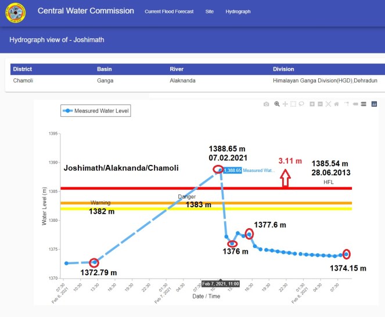This screenshot has width=385, height=317.
Task: Click the Autoscale icon in chart toolbar
Action: click(328, 104)
